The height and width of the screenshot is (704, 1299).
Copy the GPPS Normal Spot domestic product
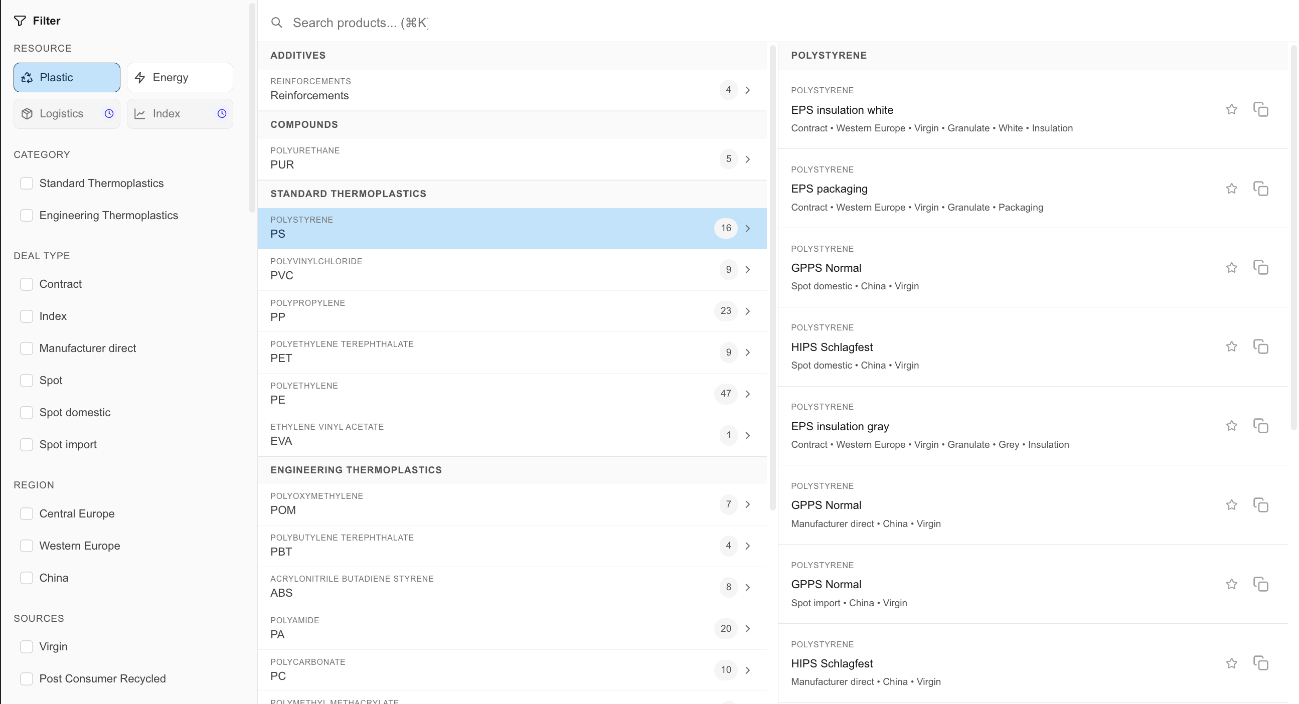(x=1261, y=268)
